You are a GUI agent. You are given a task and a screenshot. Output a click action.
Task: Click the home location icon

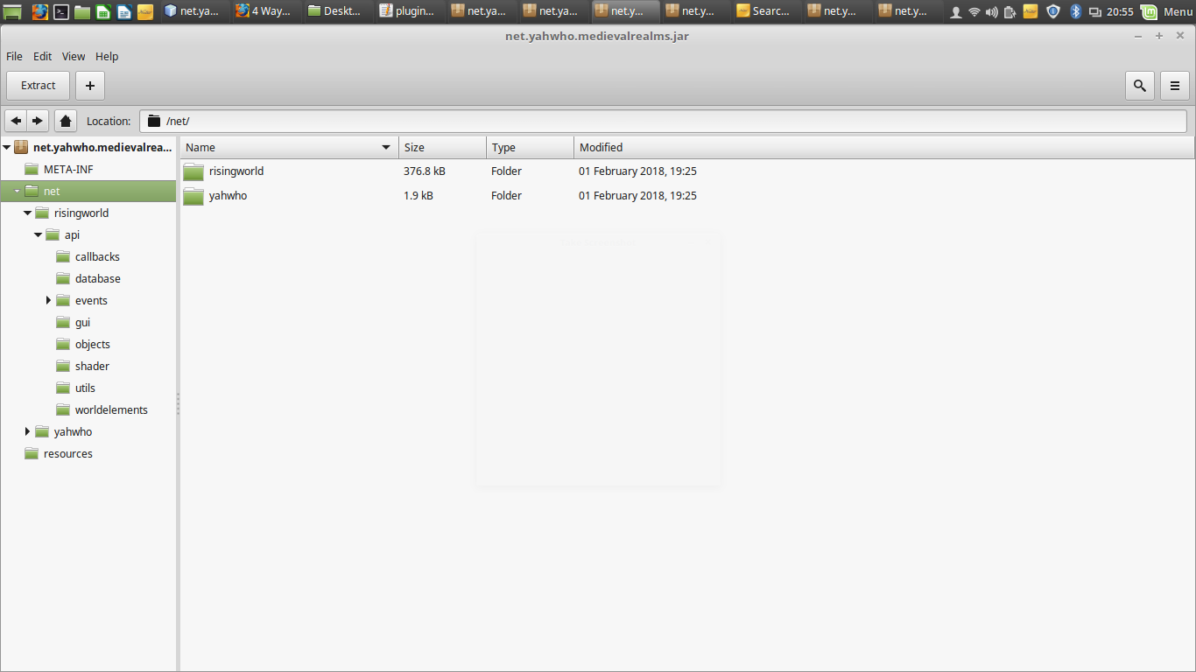coord(66,121)
